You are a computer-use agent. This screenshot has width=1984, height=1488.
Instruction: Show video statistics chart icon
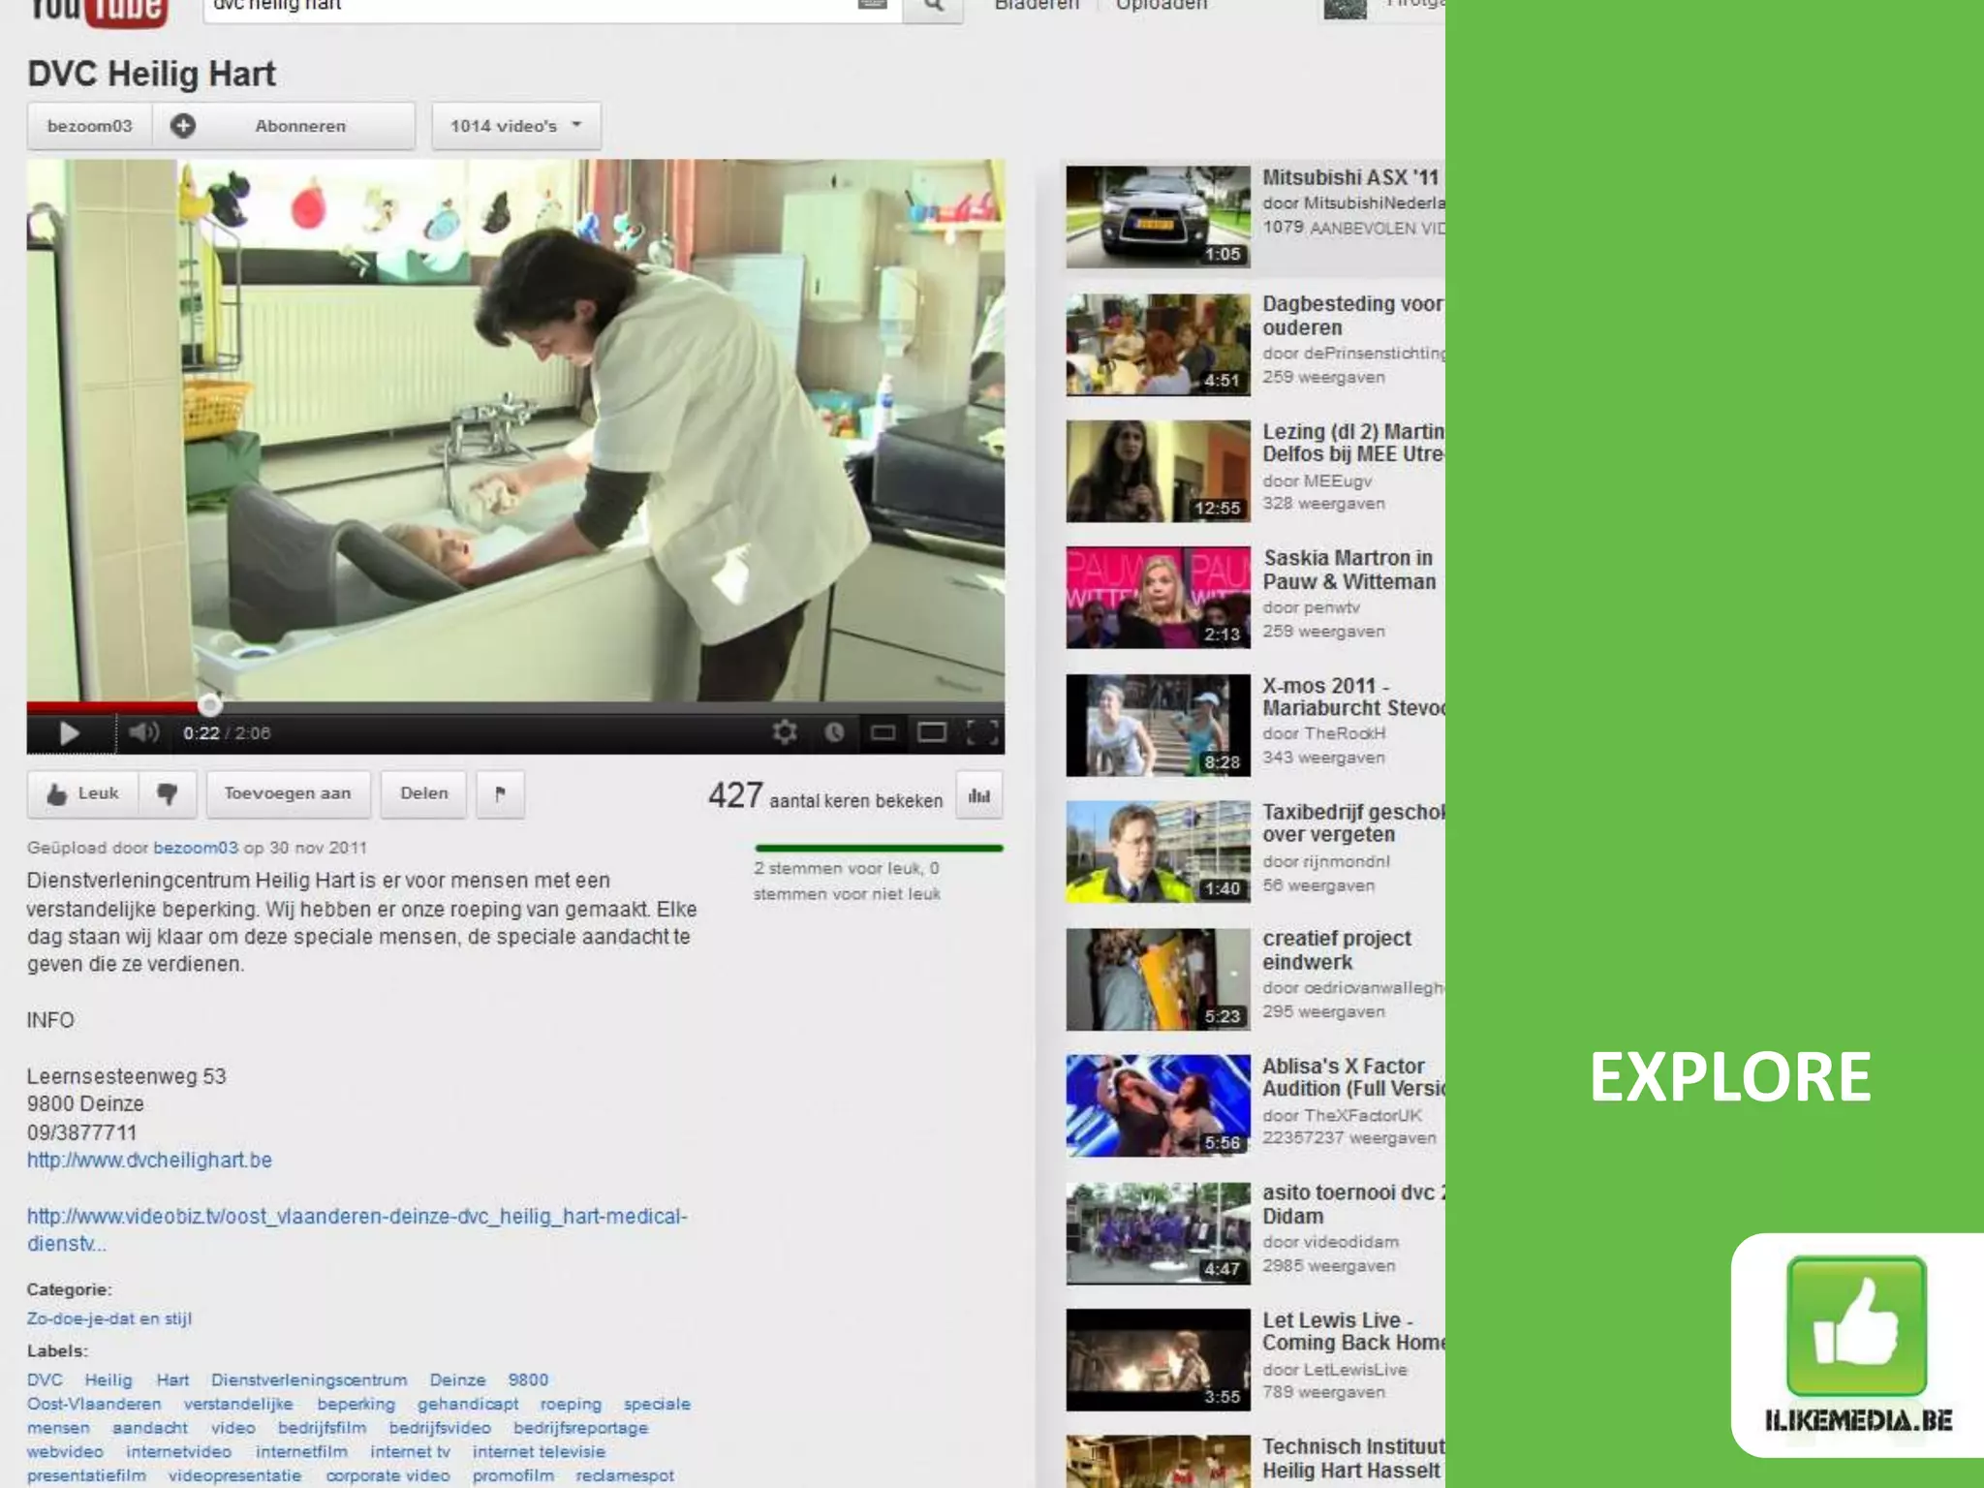(978, 795)
